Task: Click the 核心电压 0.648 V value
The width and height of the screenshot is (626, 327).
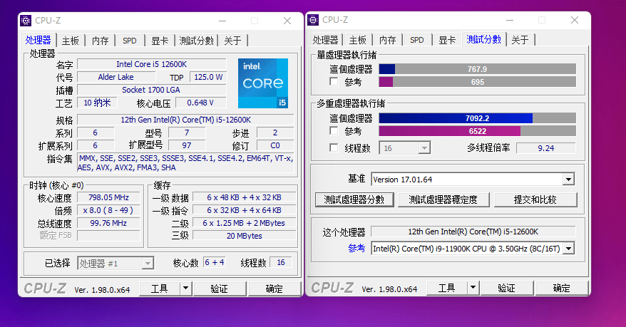Action: (x=201, y=103)
